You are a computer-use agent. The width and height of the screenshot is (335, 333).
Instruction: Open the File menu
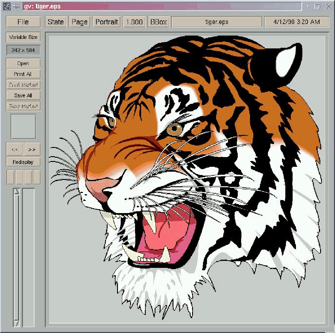[x=23, y=22]
